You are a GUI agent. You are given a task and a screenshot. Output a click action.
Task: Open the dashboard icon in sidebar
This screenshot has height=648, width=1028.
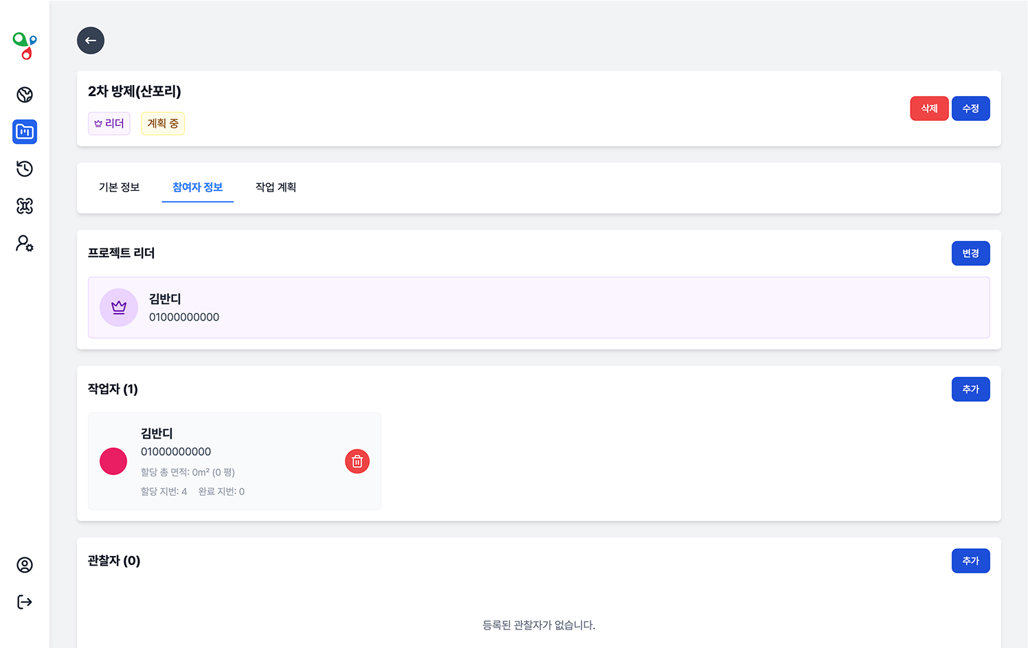coord(25,95)
